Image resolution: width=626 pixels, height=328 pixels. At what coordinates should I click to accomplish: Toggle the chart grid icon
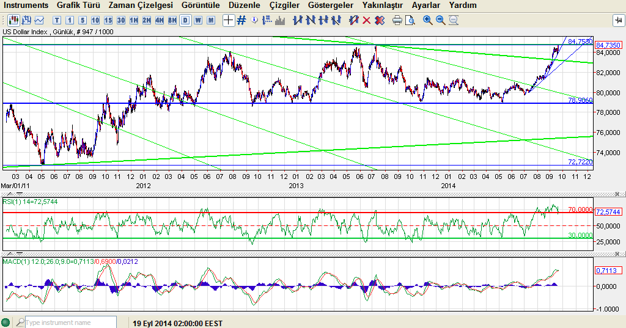(x=241, y=20)
